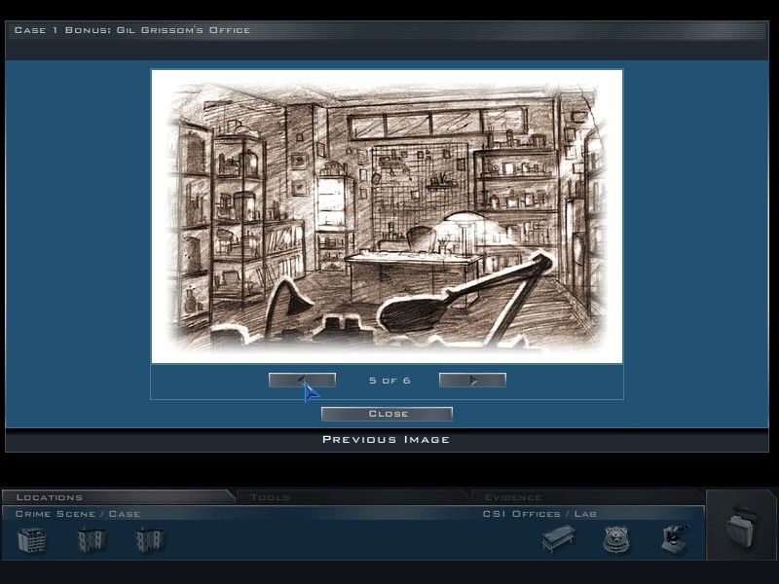
Task: Click the '5 of 6' image counter
Action: 389,381
